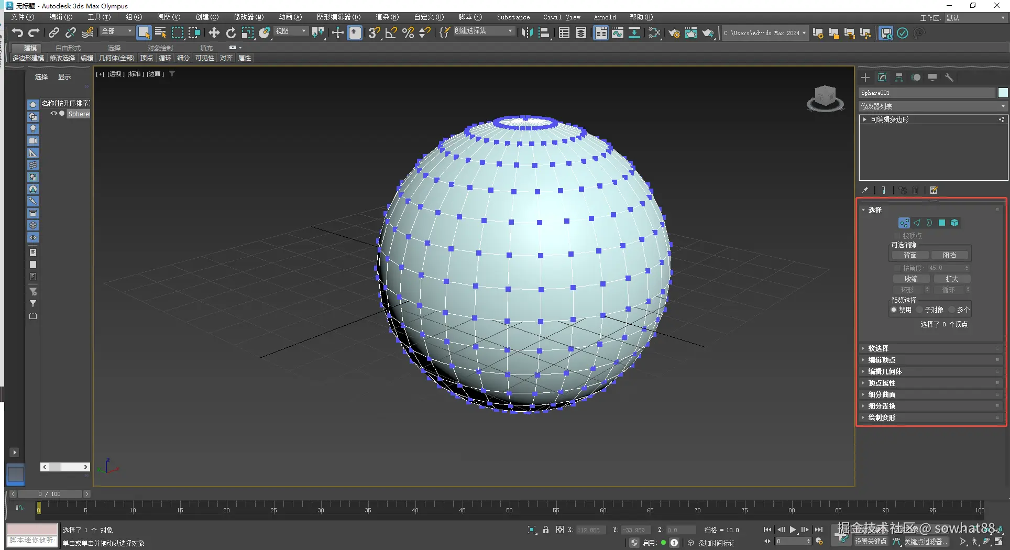This screenshot has height=550, width=1010.
Task: Click the 收缩 shrink selection button
Action: pyautogui.click(x=911, y=279)
